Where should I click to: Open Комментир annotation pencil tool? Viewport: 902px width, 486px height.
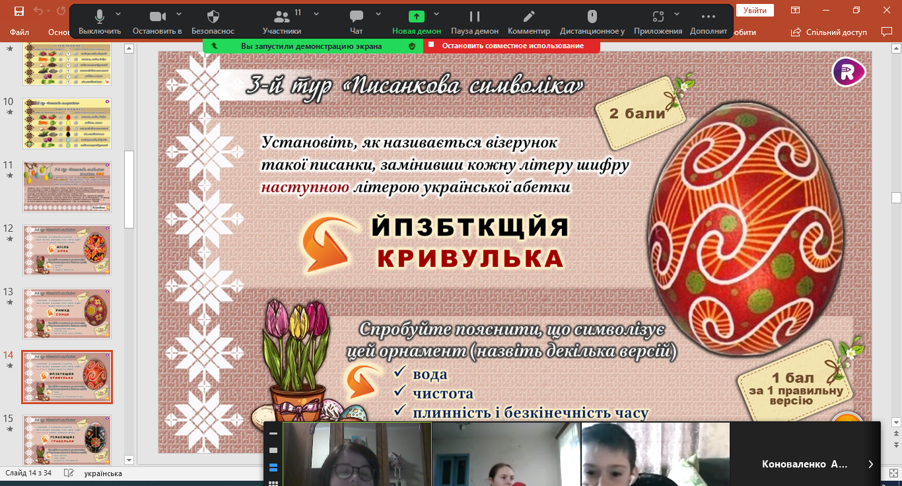tap(529, 22)
